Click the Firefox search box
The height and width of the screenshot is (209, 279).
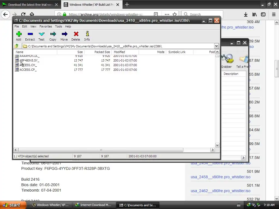202,14
